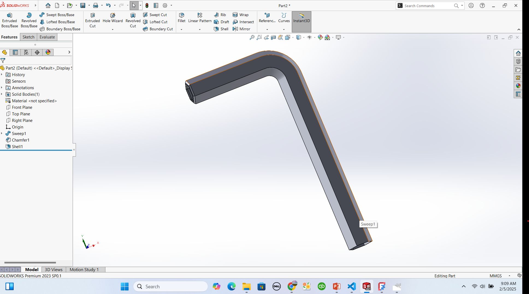Choose Lofted Boss/Base feature
The width and height of the screenshot is (529, 294).
pyautogui.click(x=57, y=22)
